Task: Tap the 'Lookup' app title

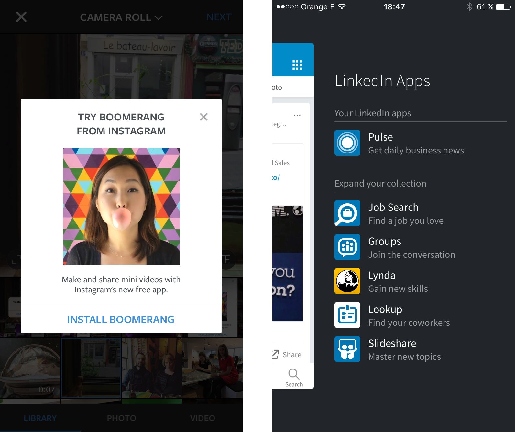Action: pos(385,310)
